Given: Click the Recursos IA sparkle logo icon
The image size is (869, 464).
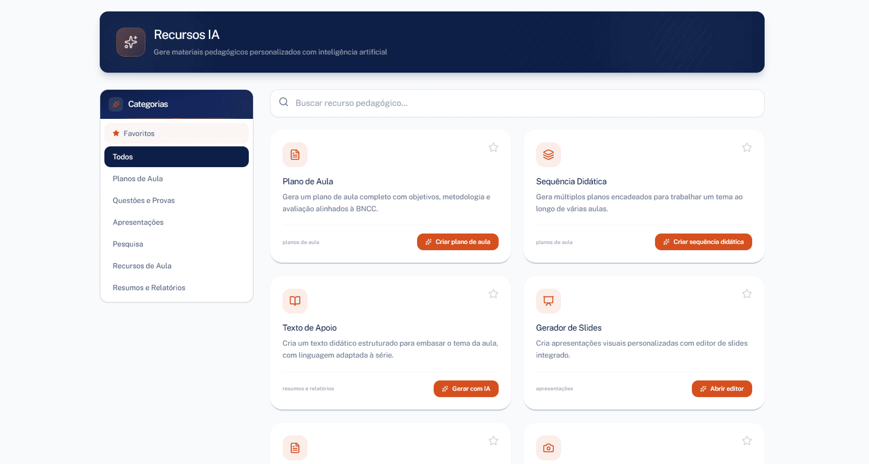Looking at the screenshot, I should (x=131, y=42).
